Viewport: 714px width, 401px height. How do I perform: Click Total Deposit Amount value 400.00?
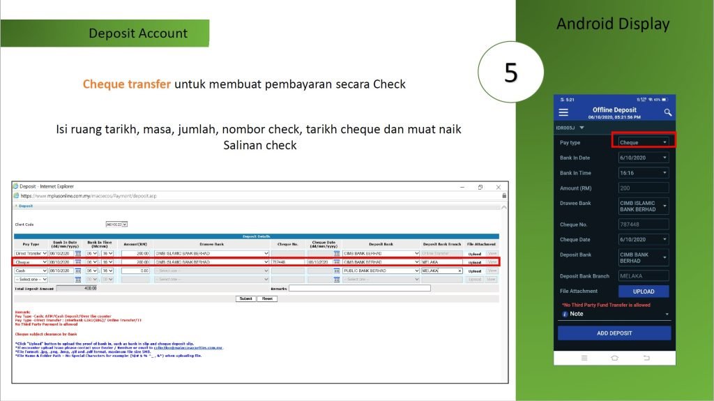point(77,288)
